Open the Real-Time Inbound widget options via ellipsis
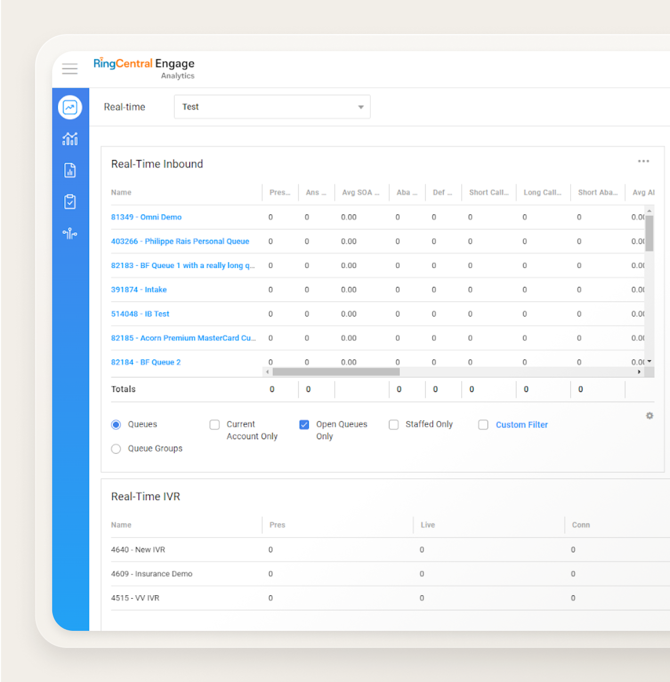This screenshot has height=682, width=670. pos(643,161)
